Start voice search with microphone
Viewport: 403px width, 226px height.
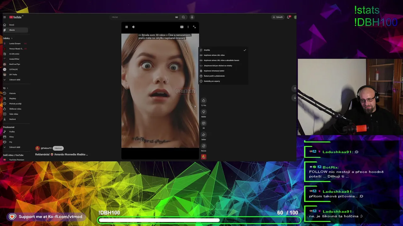[192, 17]
